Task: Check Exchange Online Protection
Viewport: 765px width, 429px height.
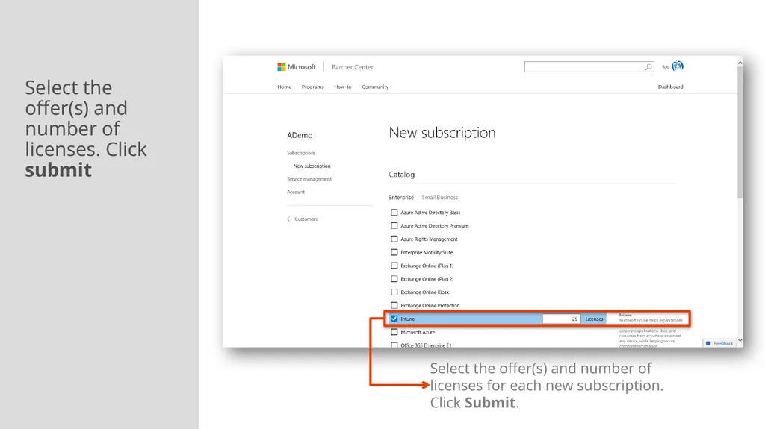Action: point(394,305)
